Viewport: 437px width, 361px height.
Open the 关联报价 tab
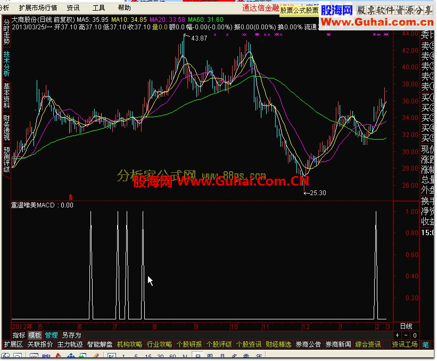40,344
